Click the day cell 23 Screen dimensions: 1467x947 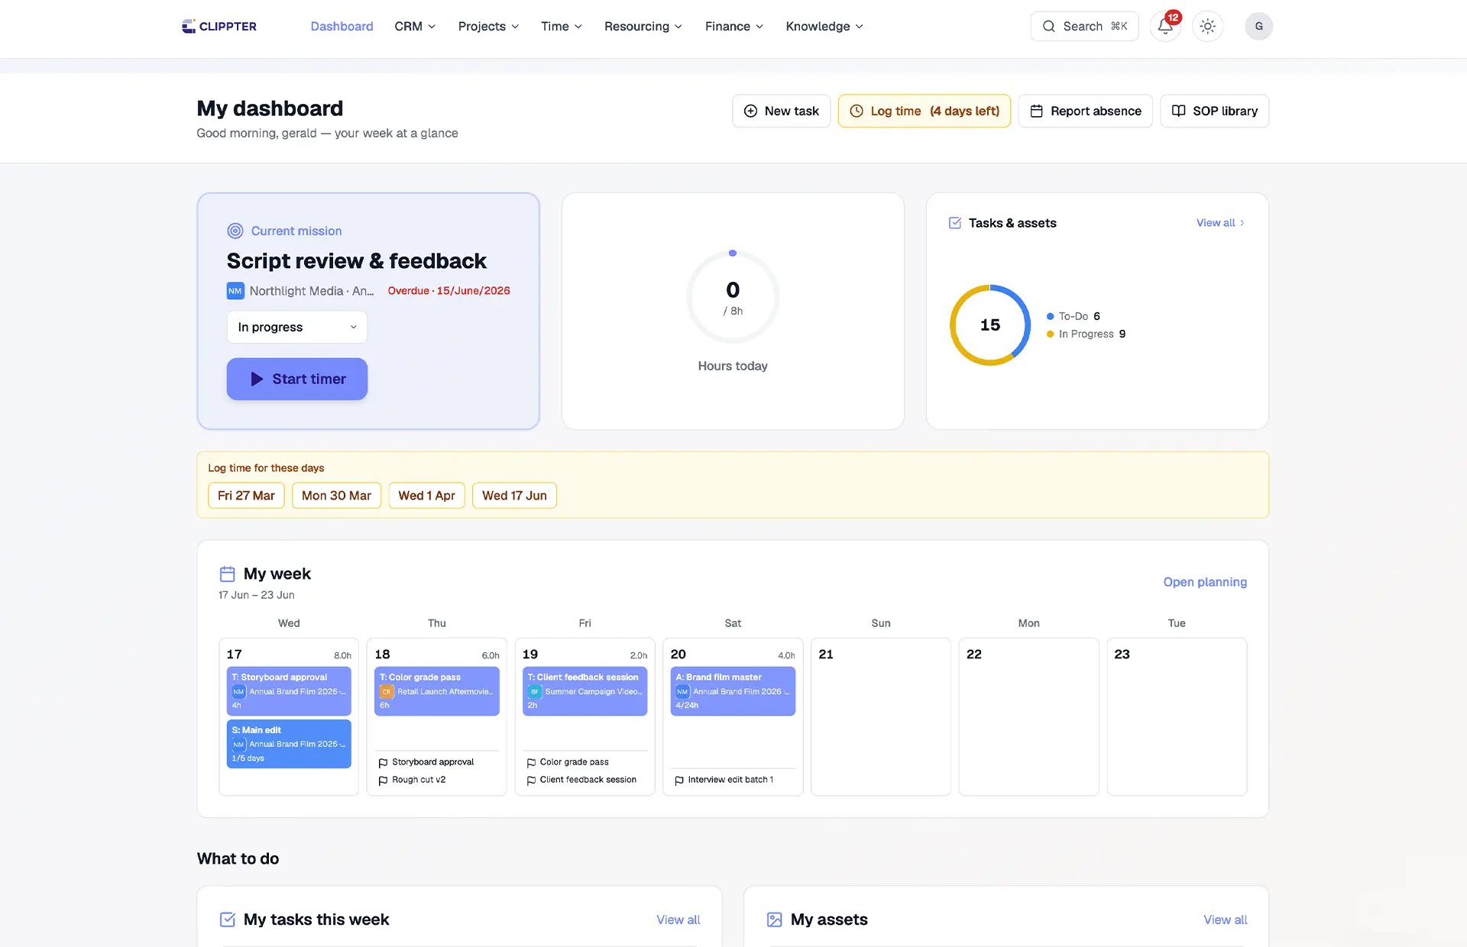[1177, 717]
